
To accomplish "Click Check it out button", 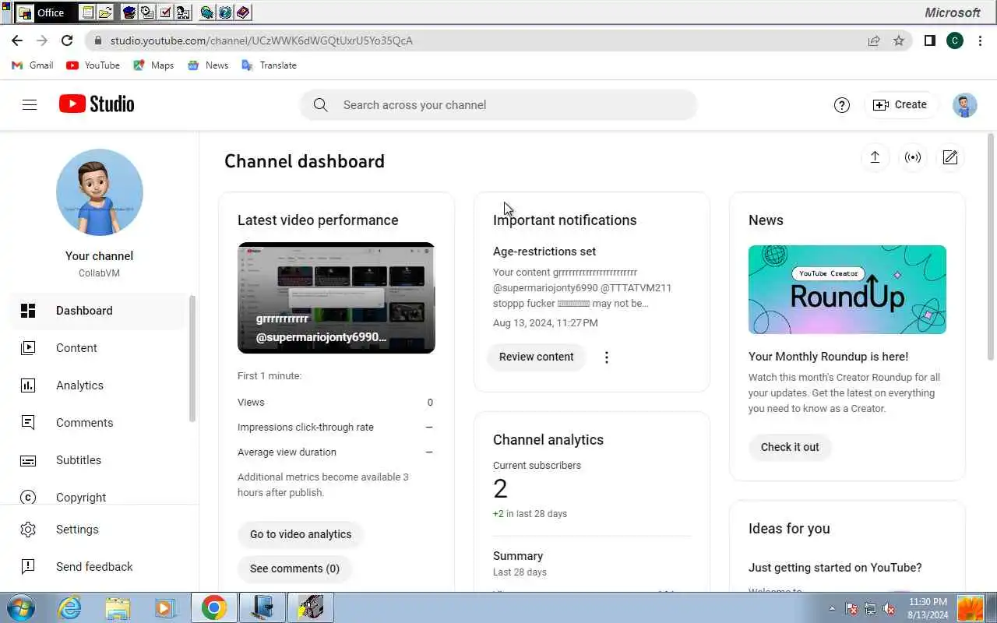I will 790,448.
